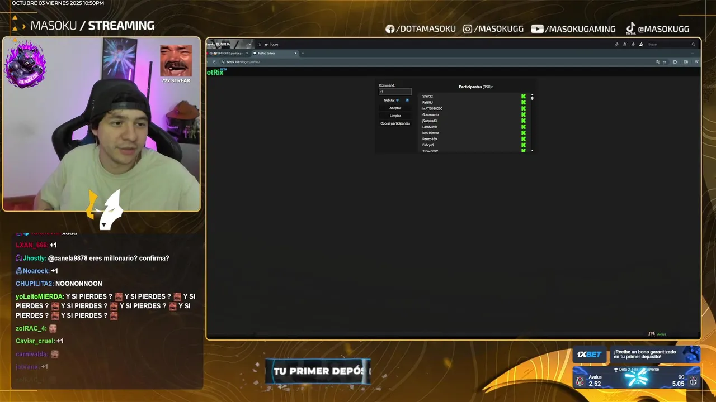Click the Kick icon next to Fabrye2
716x402 pixels.
[x=524, y=145]
